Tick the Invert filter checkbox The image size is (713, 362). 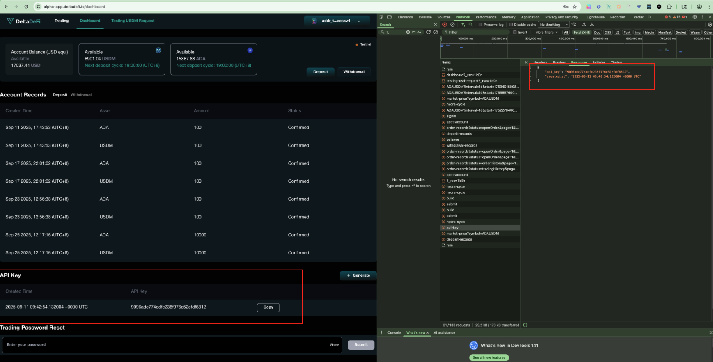click(515, 32)
